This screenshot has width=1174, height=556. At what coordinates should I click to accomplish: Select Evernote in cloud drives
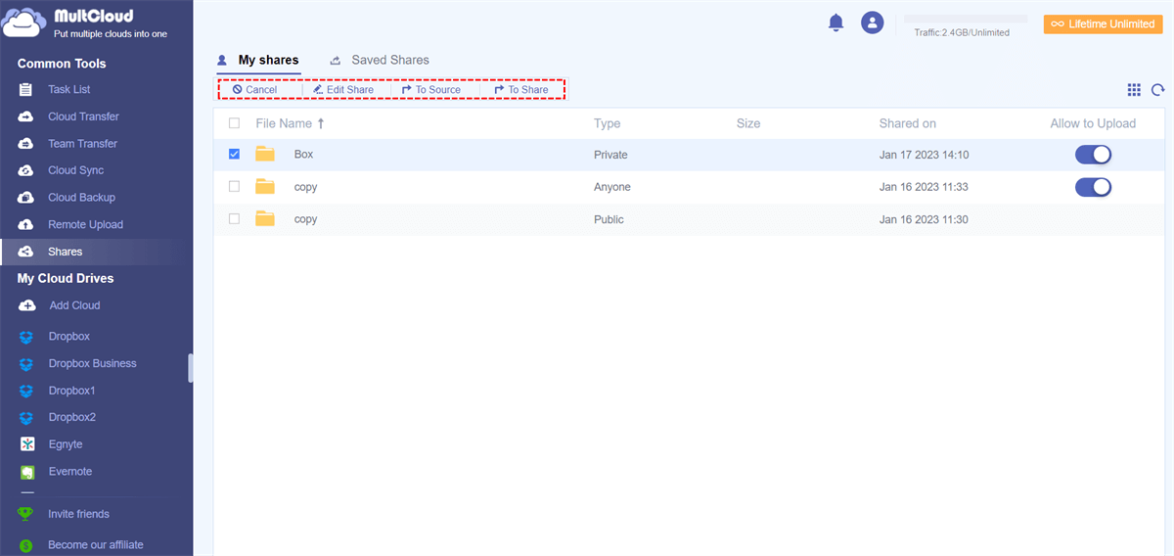click(x=69, y=472)
